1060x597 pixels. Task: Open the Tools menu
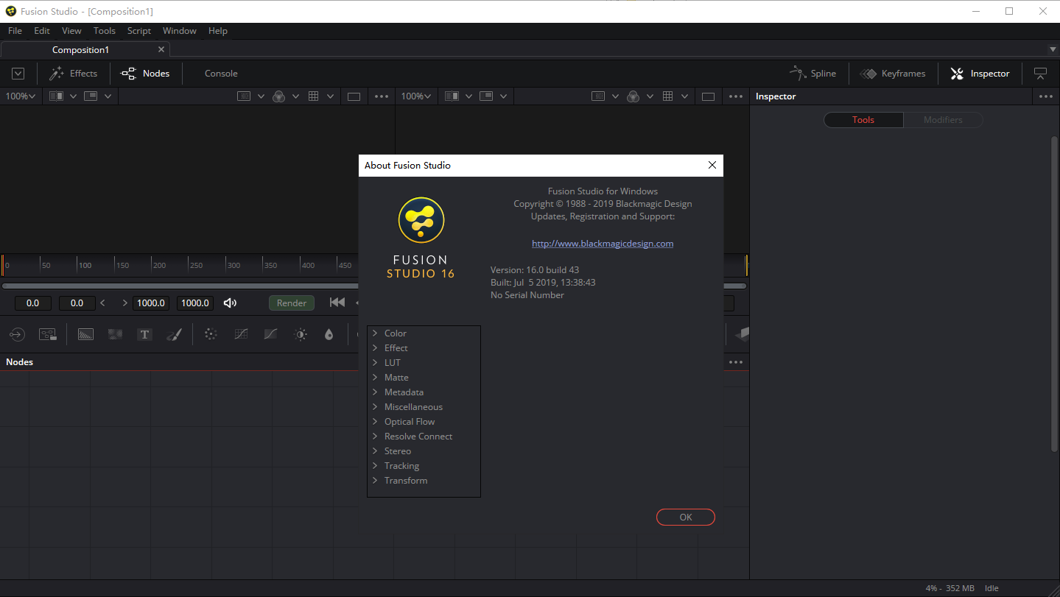point(105,31)
